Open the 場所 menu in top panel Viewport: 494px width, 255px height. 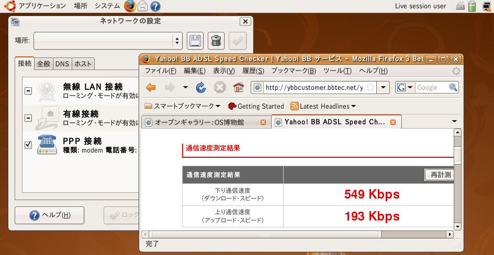(81, 6)
